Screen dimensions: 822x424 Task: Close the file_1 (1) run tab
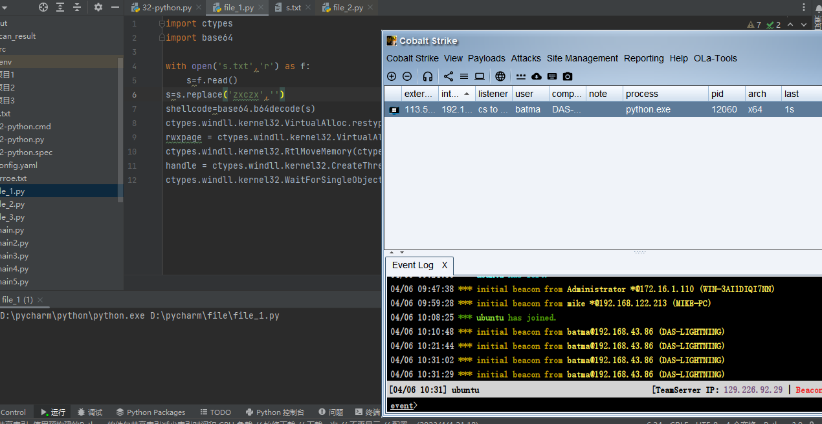pos(40,300)
